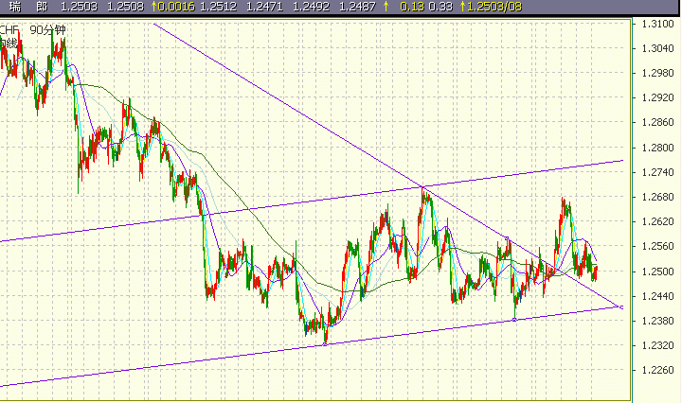Select the trendline endpoint where lines converge at right

click(x=620, y=307)
